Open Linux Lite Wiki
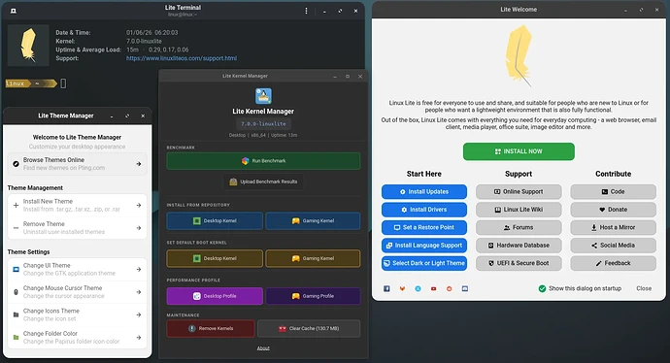670x363 pixels. click(519, 210)
